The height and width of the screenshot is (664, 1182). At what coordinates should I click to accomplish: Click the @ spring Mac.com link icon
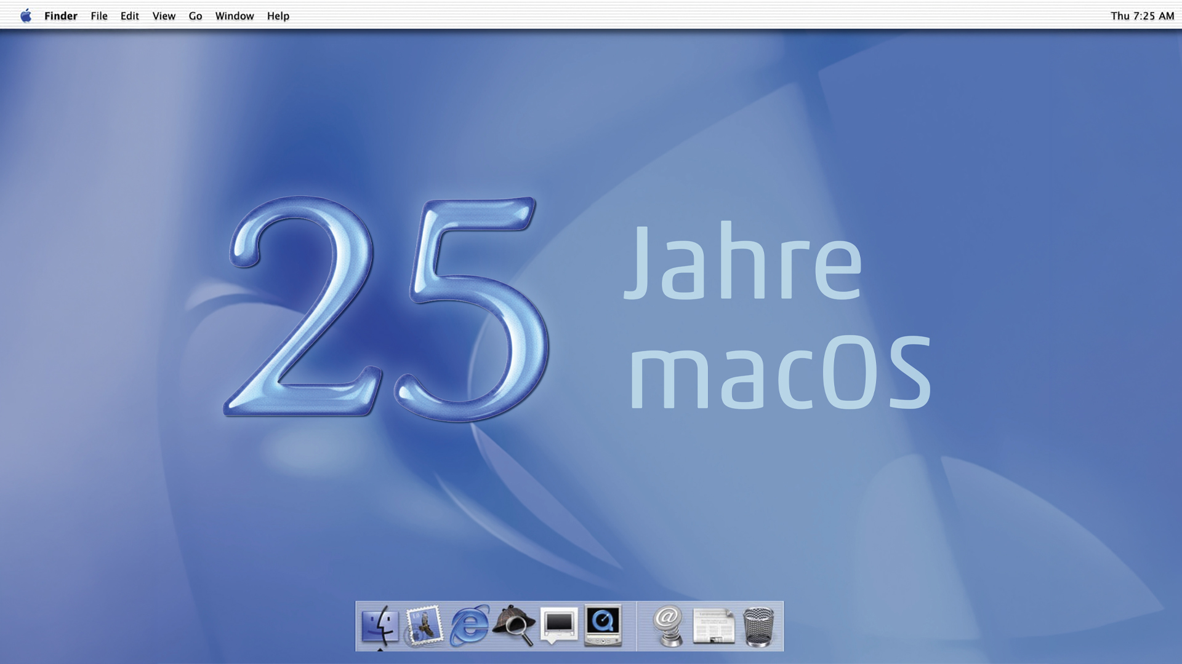(669, 626)
